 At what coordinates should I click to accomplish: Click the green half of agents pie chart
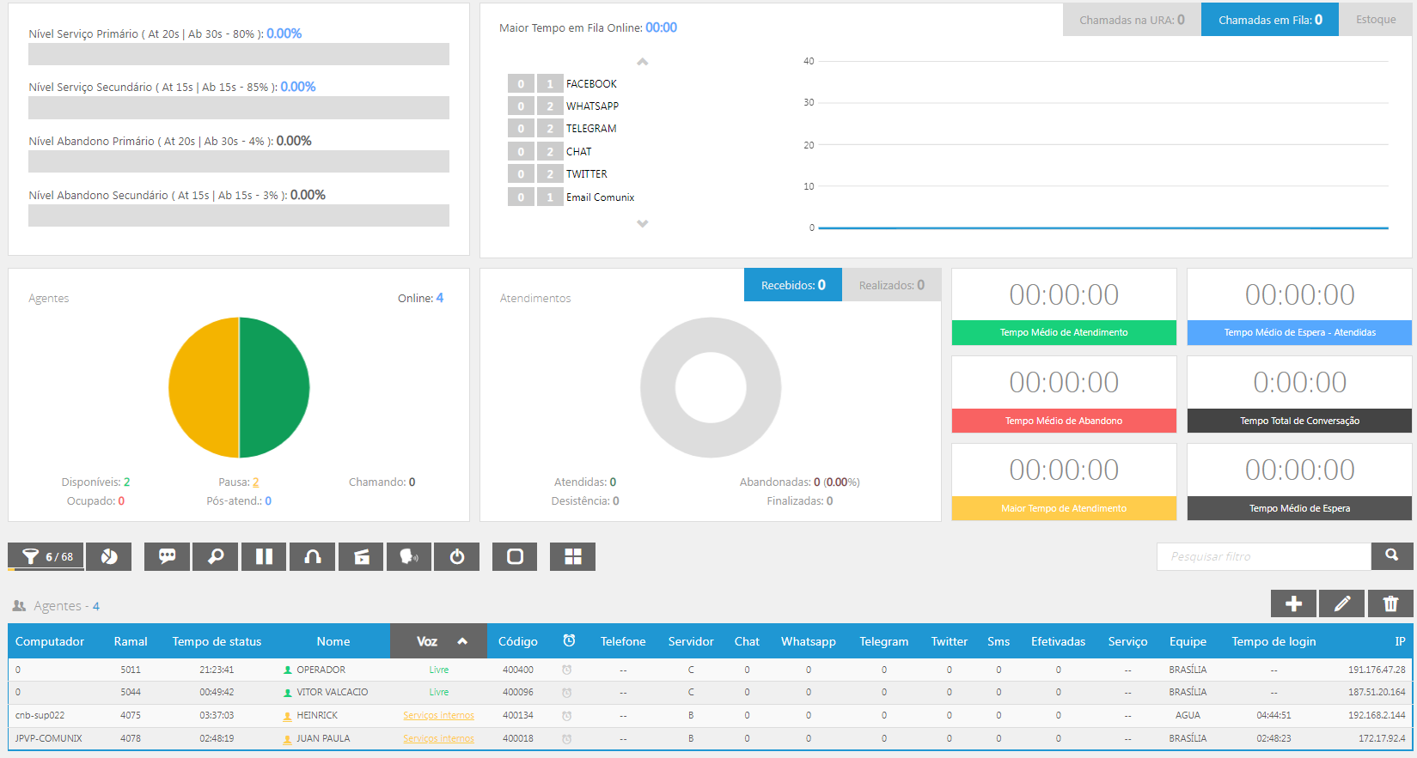pyautogui.click(x=275, y=387)
